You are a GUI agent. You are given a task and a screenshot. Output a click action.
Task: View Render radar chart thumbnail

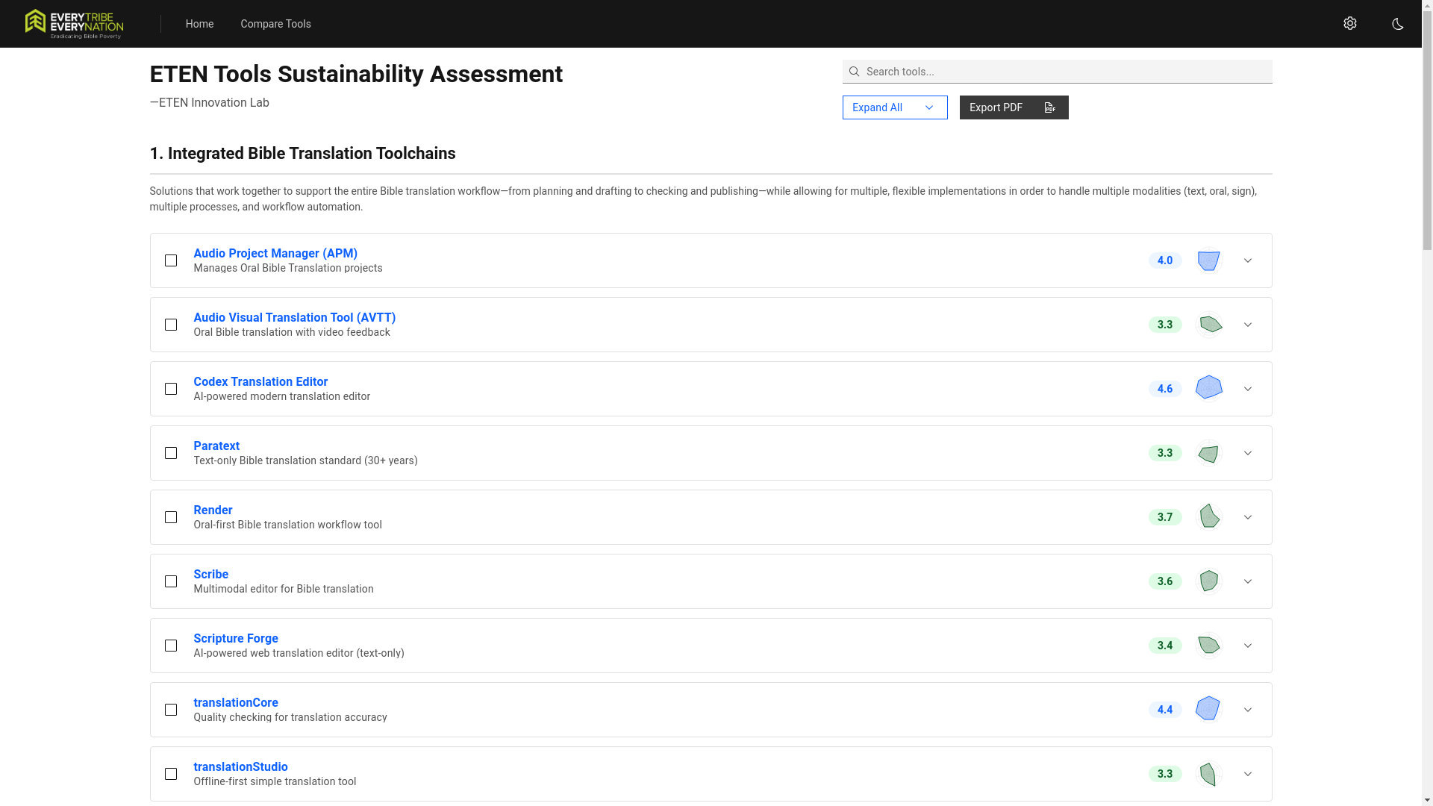coord(1209,517)
